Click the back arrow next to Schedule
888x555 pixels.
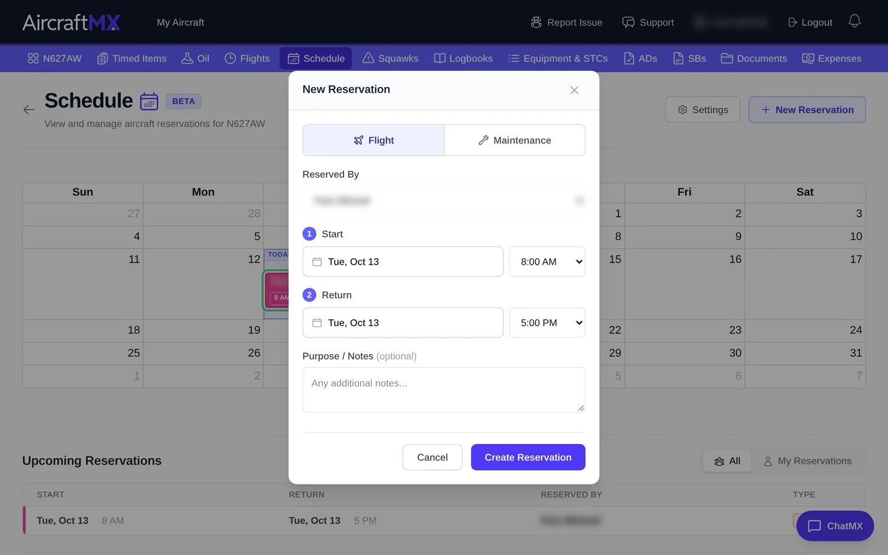(29, 109)
